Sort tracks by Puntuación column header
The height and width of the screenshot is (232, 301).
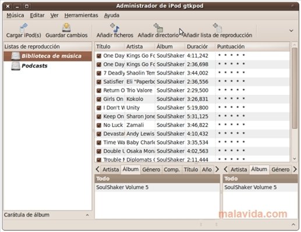[252, 47]
